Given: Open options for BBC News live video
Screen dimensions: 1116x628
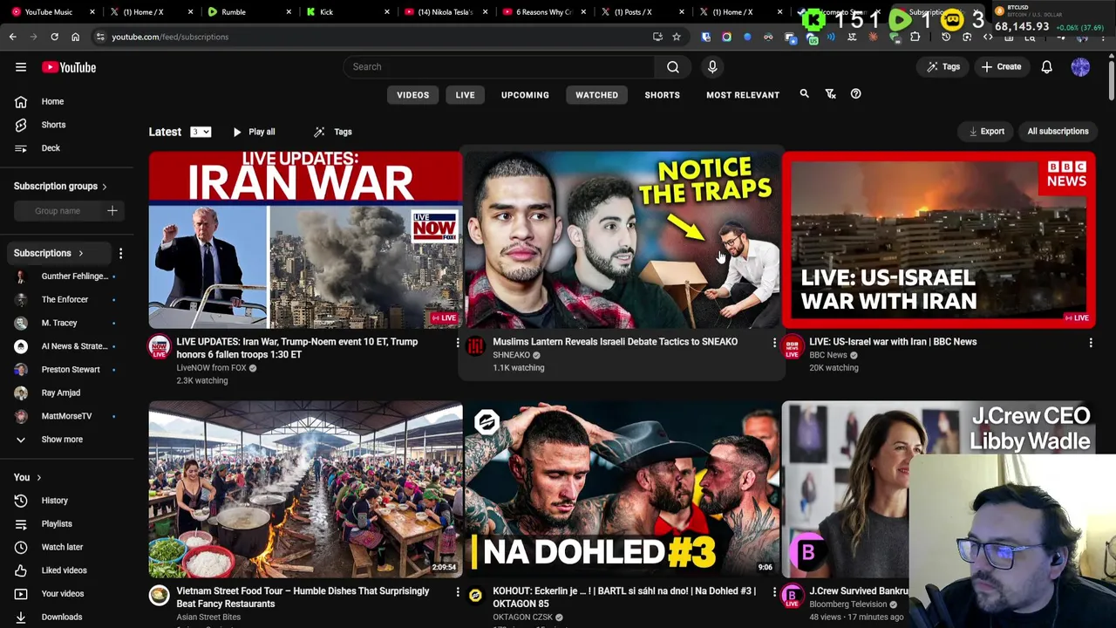Looking at the screenshot, I should click(1090, 344).
